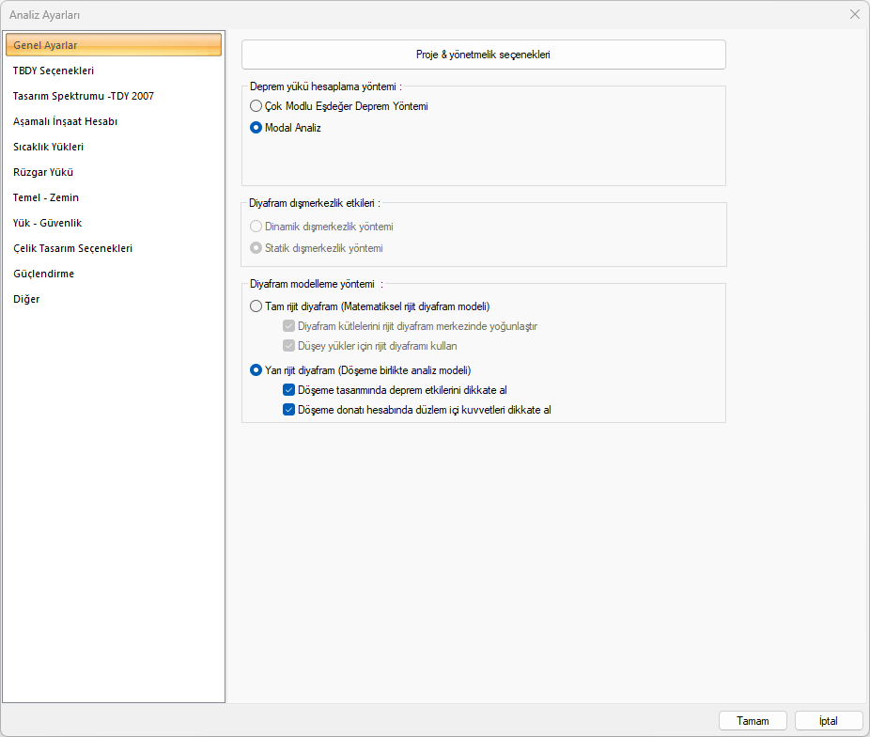Toggle Döşeme donatı hesabında düzlem içi kuvvetleri
Viewport: 870px width, 737px height.
[x=289, y=410]
